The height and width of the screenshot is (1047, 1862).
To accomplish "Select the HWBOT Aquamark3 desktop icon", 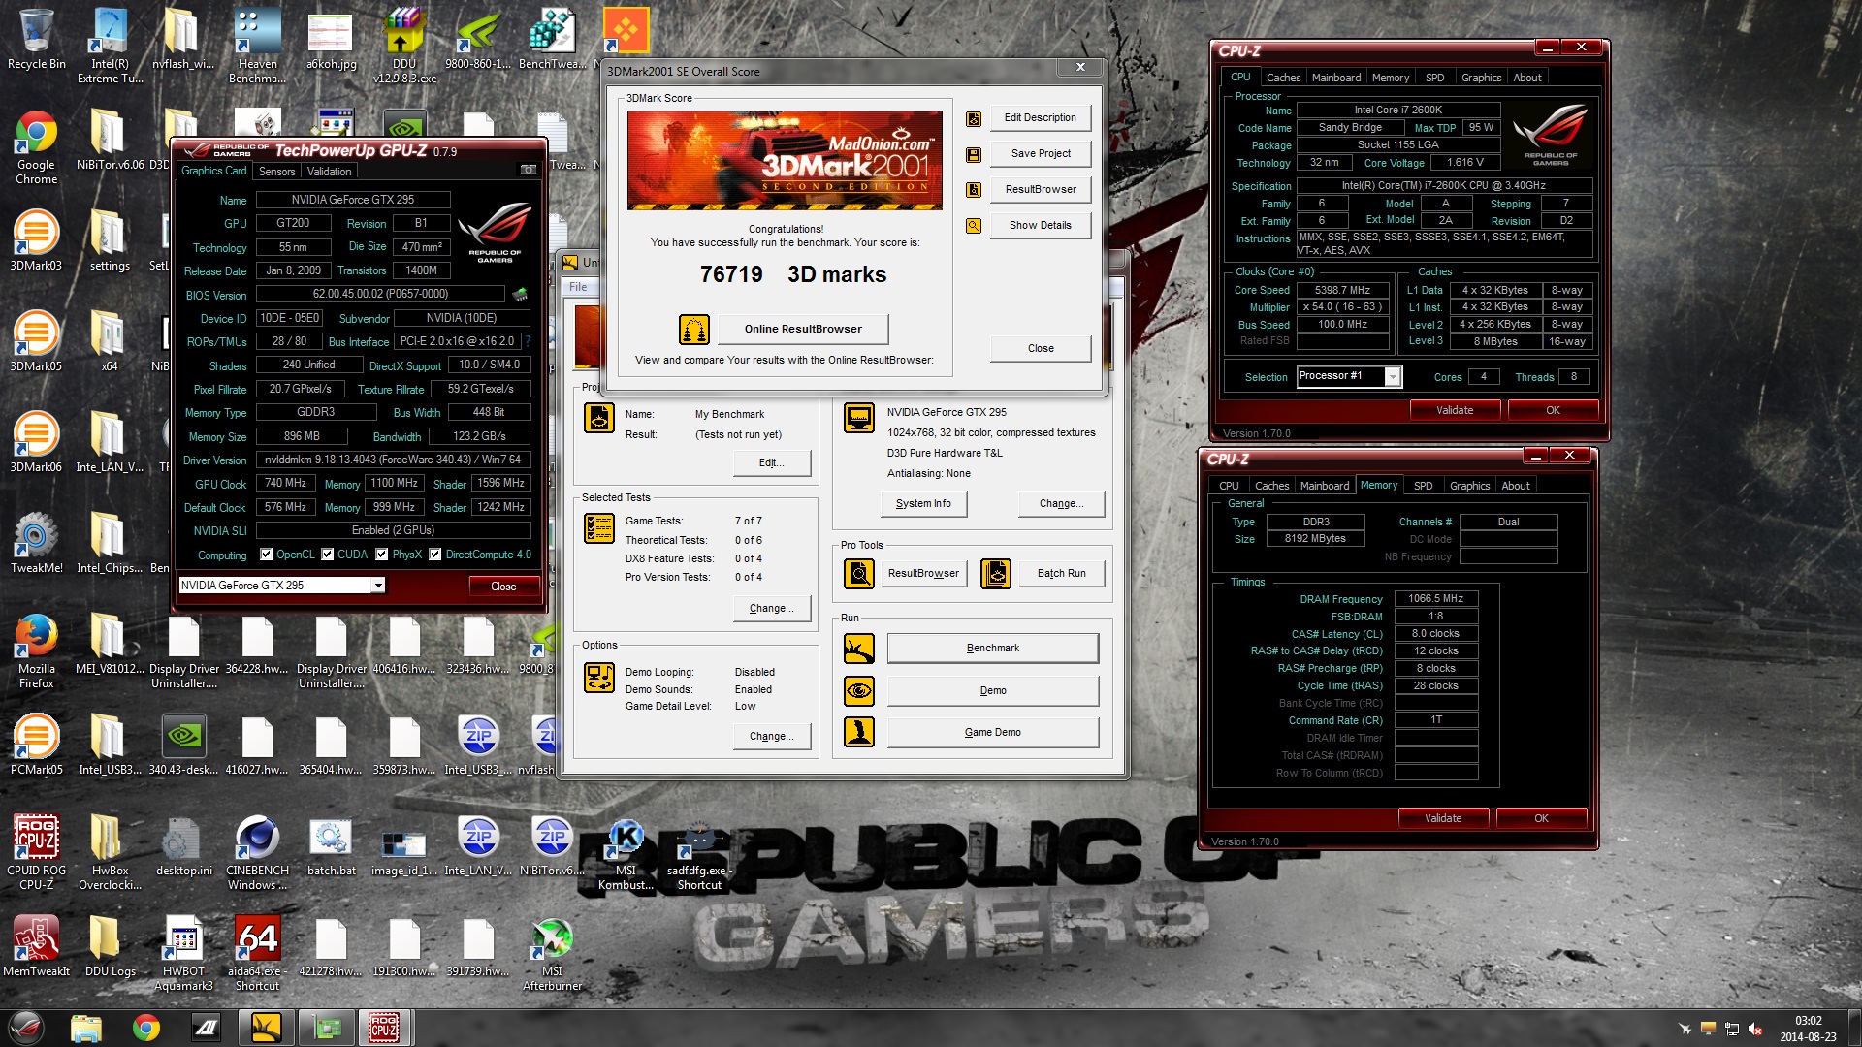I will click(183, 955).
